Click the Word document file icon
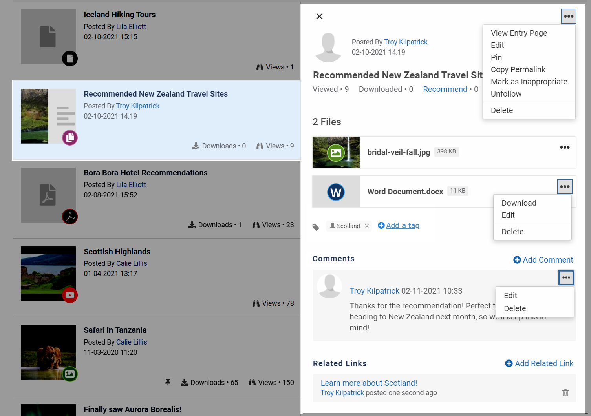Screen dimensions: 591x416 coord(336,192)
